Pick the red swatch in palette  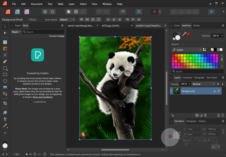click(x=173, y=55)
